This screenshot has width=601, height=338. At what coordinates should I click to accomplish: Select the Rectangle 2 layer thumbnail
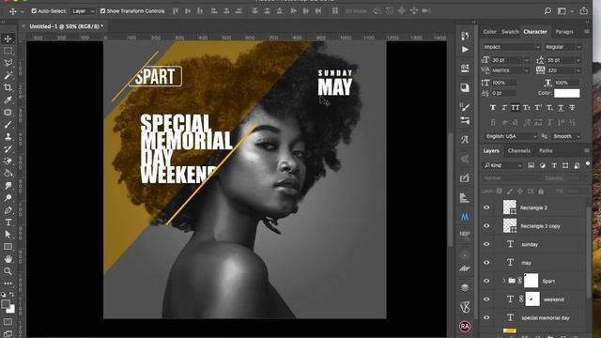click(509, 207)
